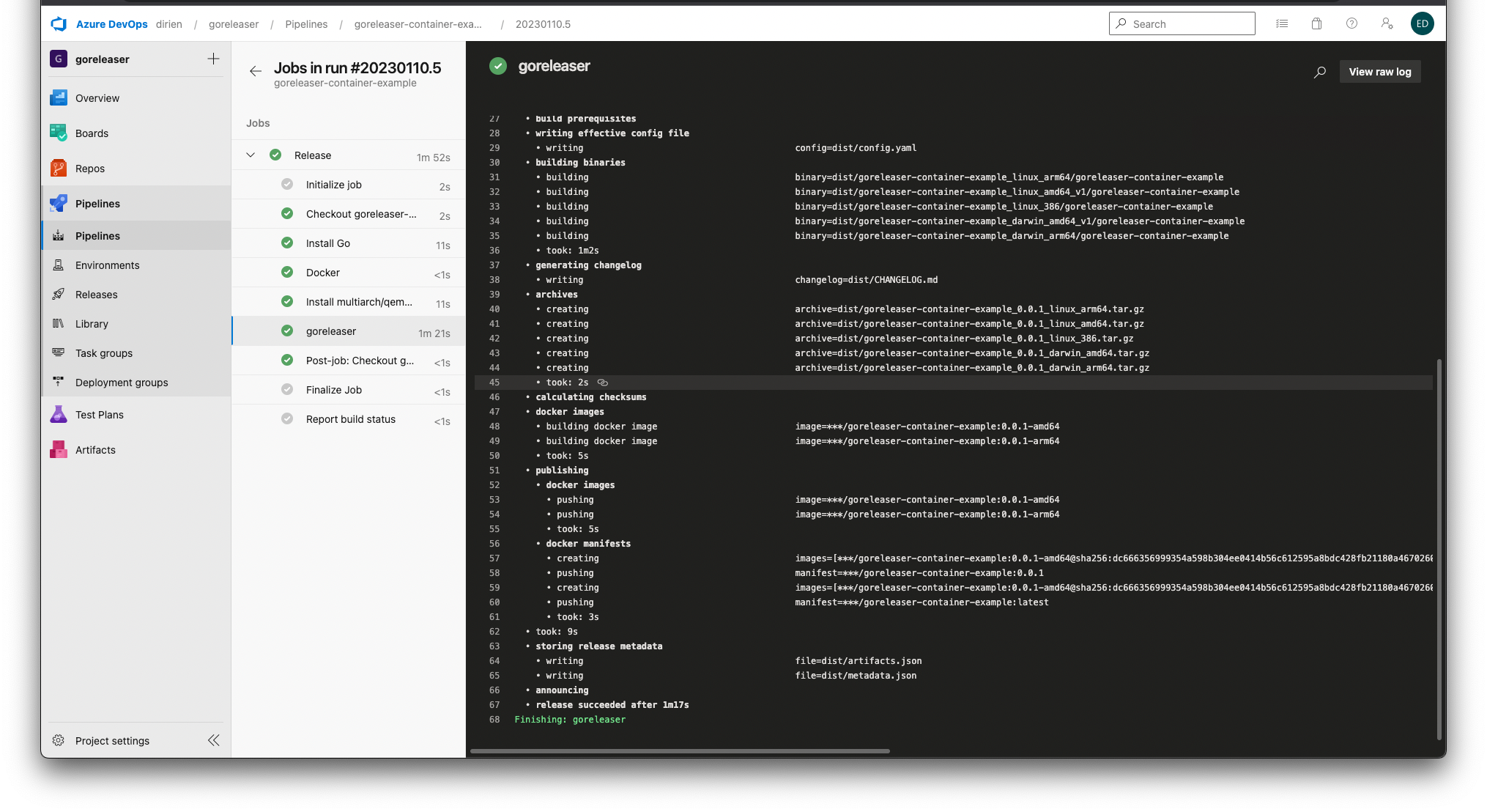Screen dimensions: 1487x812
Task: Click in the Search input field
Action: (x=1182, y=23)
